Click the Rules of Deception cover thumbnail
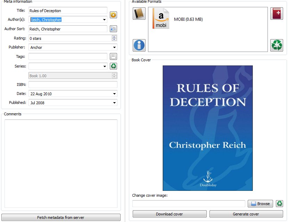Viewport: 288px width, 222px height. coord(208,128)
